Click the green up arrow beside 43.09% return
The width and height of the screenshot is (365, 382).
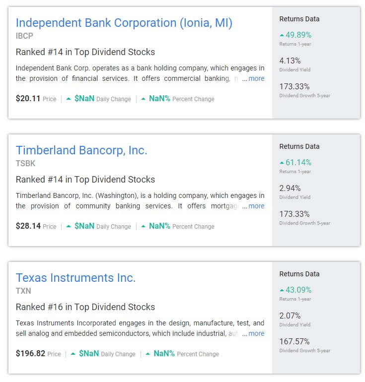pos(282,290)
